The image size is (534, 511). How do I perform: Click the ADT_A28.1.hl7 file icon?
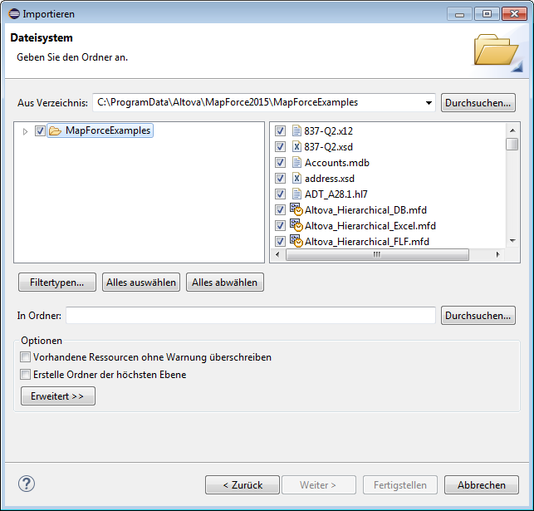click(x=296, y=194)
